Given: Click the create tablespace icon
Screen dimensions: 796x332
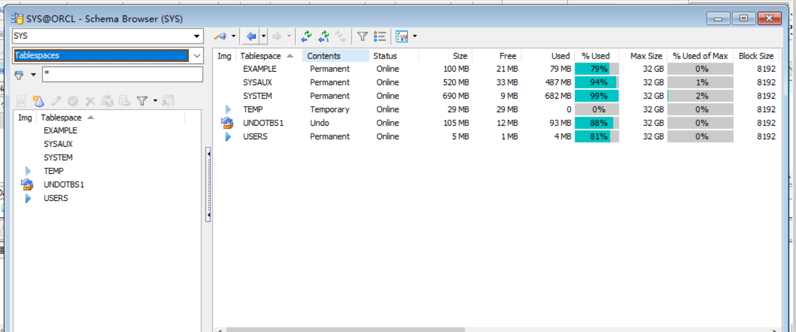Looking at the screenshot, I should 39,101.
